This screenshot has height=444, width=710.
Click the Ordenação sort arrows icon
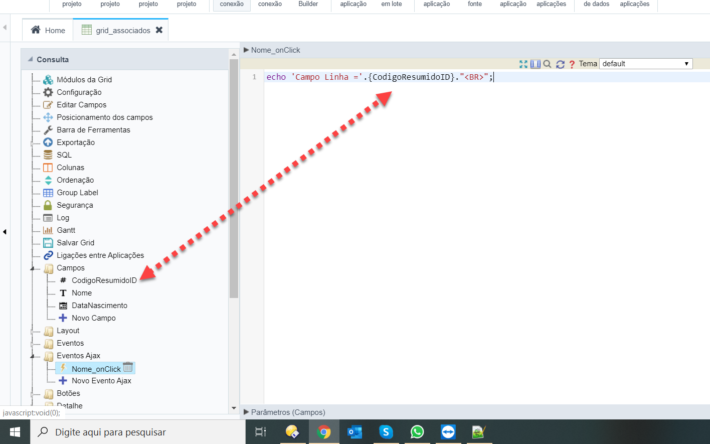tap(48, 180)
